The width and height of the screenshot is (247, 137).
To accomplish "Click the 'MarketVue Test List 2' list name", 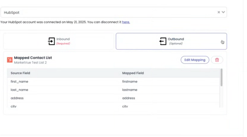I will pos(30,62).
